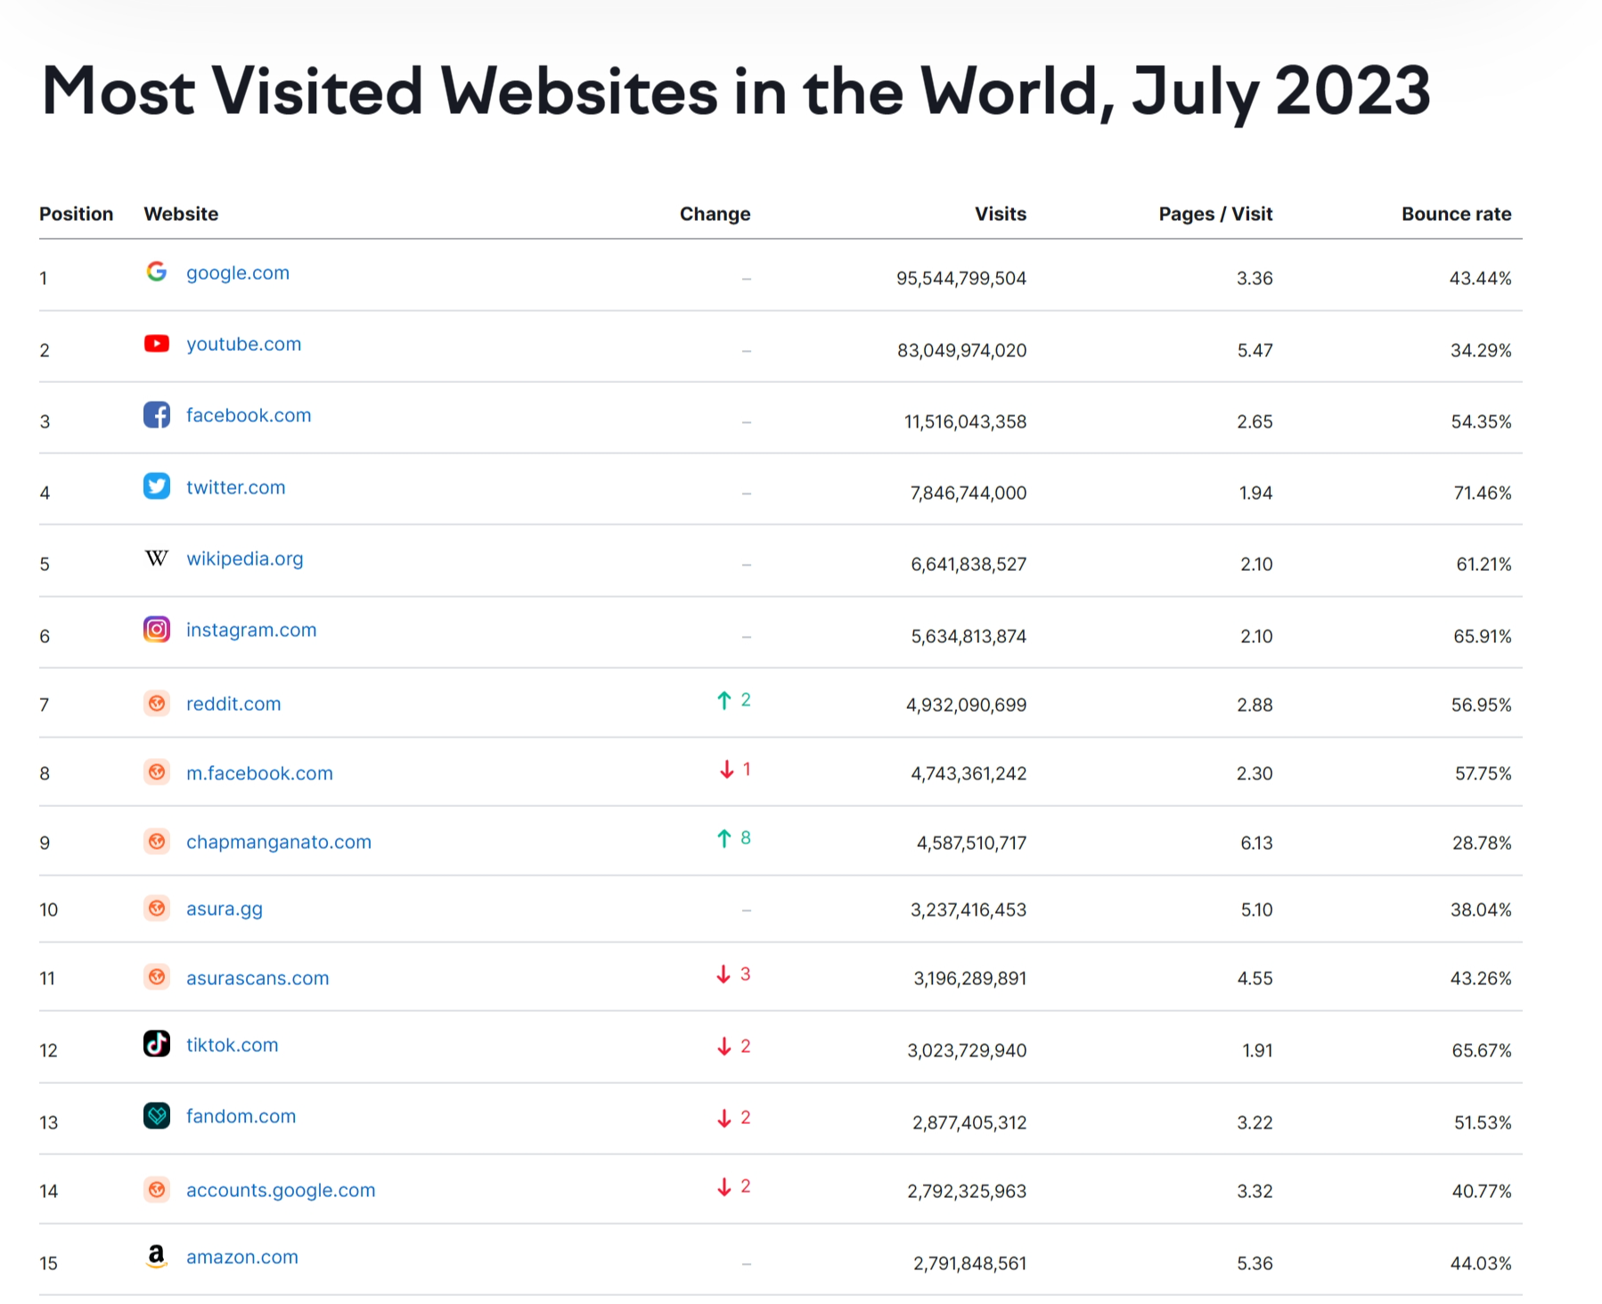Click the placeholder icon beside asura.gg
Screen dimensions: 1602x1304
click(157, 908)
